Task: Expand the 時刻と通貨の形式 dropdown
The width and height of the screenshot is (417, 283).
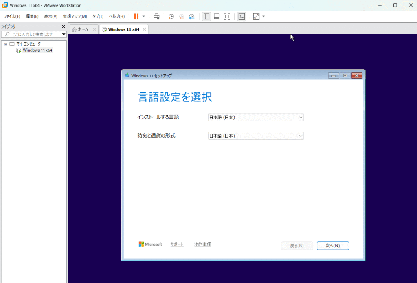Action: [256, 136]
